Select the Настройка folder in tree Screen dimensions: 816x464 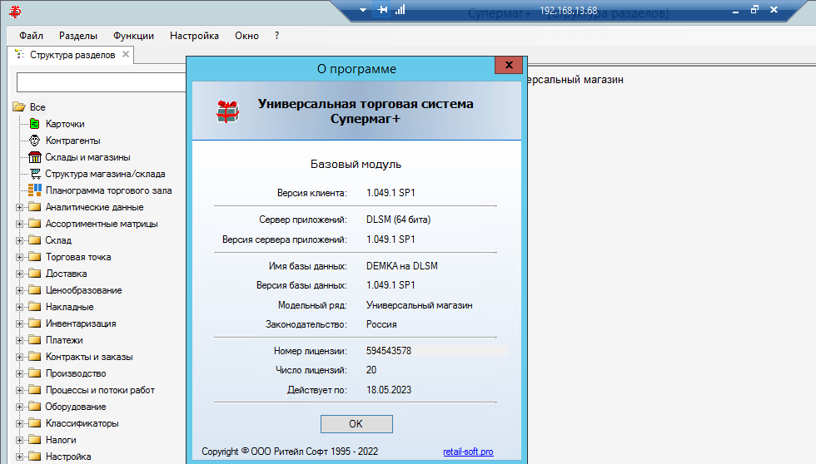point(68,457)
